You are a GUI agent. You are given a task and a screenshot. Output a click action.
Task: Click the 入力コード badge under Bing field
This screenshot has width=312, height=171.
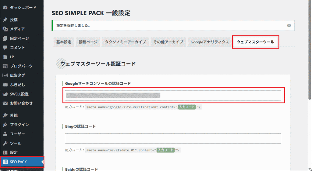(x=165, y=150)
